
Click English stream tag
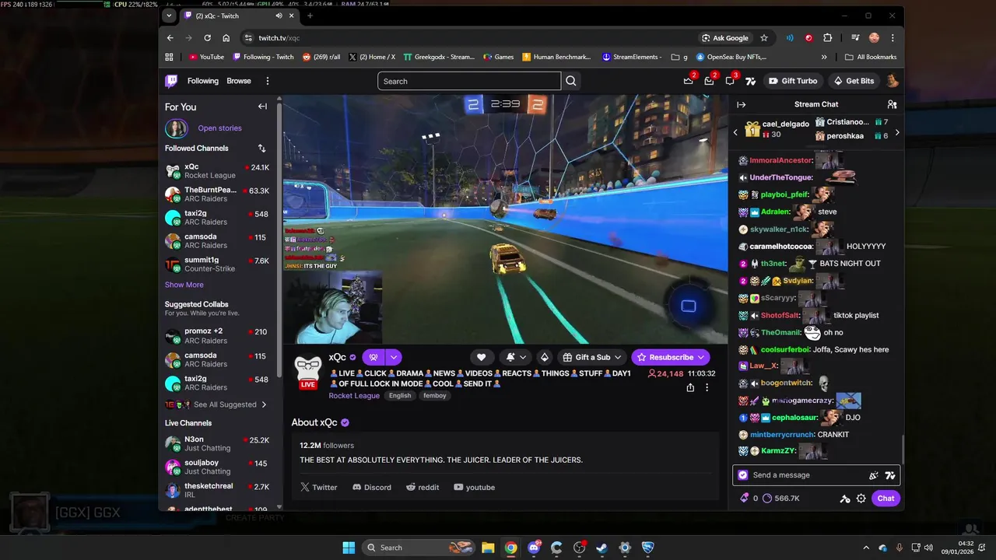(x=400, y=396)
